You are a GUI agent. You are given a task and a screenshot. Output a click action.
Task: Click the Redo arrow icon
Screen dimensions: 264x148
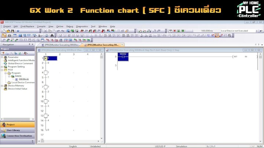click(x=62, y=31)
